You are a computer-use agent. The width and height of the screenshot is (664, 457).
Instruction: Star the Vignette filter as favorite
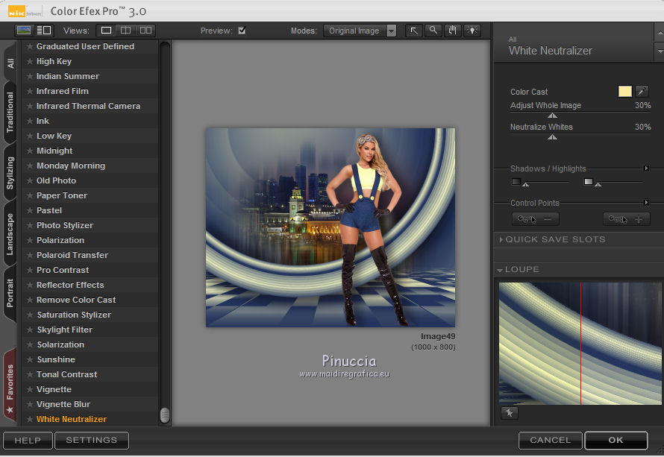[x=30, y=389]
